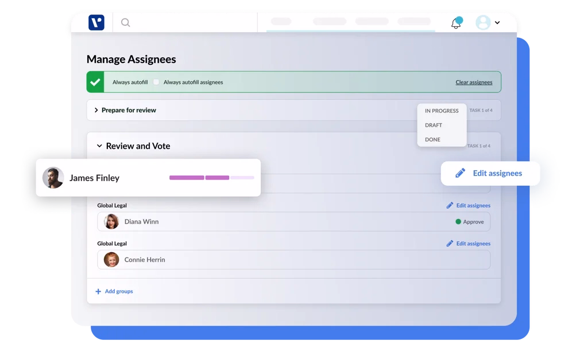Click Global Legal label above Connie Herrin
Viewport: 588px width, 352px height.
(112, 244)
